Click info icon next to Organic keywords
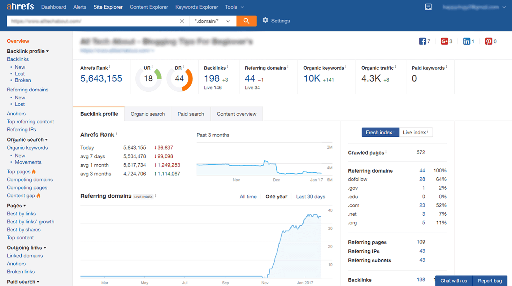Viewport: 512px width, 286px height. [346, 67]
